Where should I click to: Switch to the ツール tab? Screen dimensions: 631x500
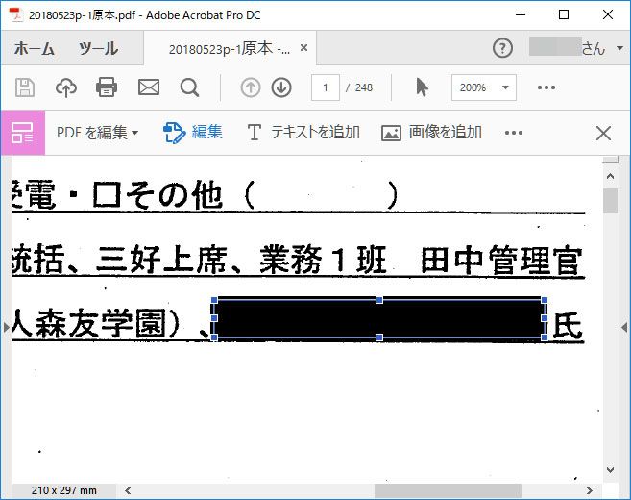pyautogui.click(x=98, y=49)
